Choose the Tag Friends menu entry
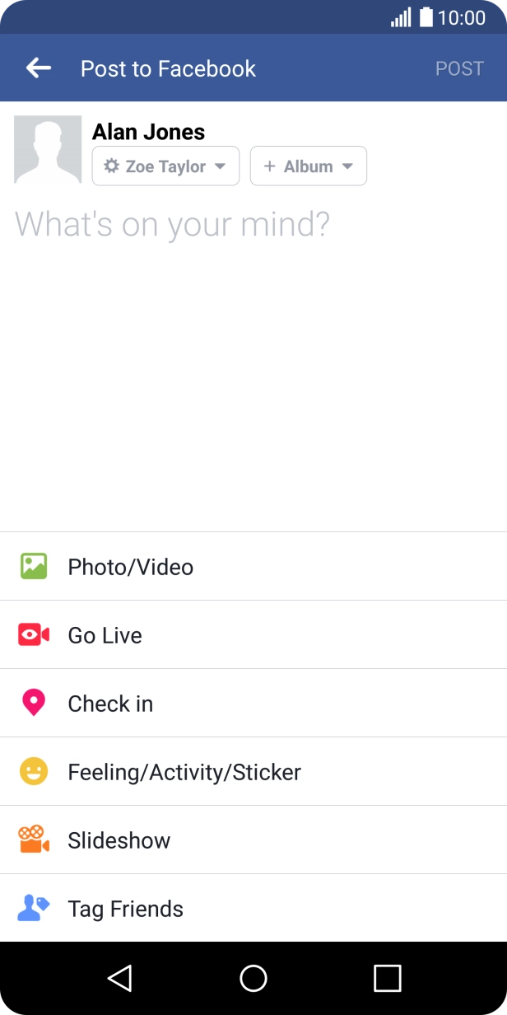507x1015 pixels. pos(123,908)
